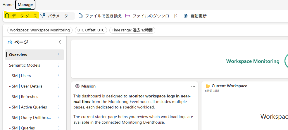This screenshot has width=288, height=130.
Task: Open more options for SM | Refreshes
Action: [x=58, y=97]
